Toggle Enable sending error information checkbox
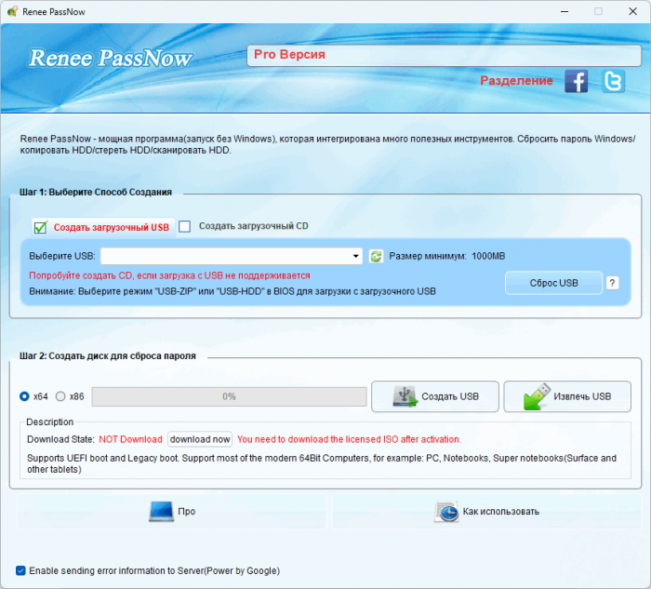The image size is (651, 589). [20, 570]
